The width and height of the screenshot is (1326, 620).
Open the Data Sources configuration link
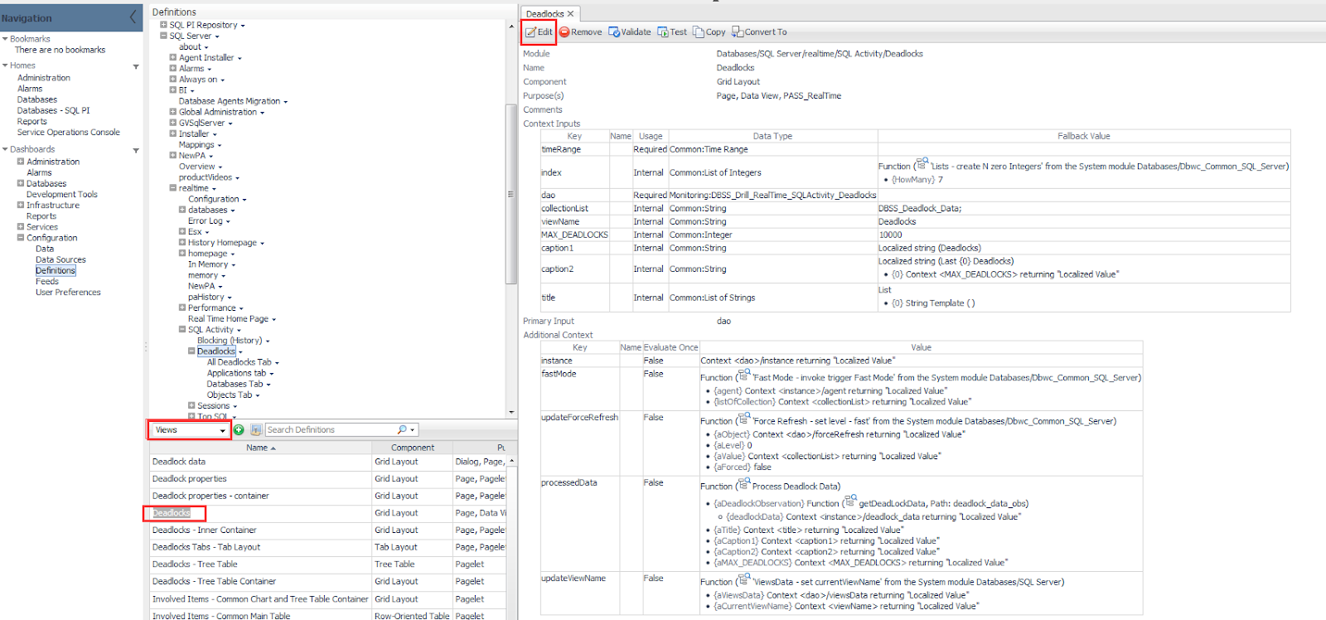(x=60, y=259)
